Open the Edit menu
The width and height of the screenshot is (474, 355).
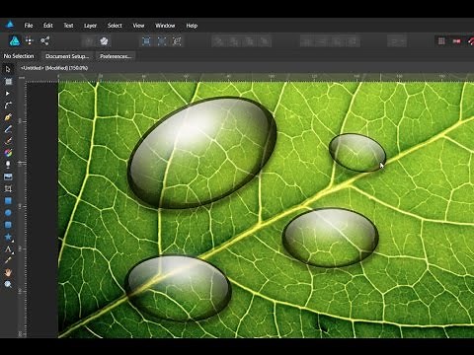tap(48, 26)
